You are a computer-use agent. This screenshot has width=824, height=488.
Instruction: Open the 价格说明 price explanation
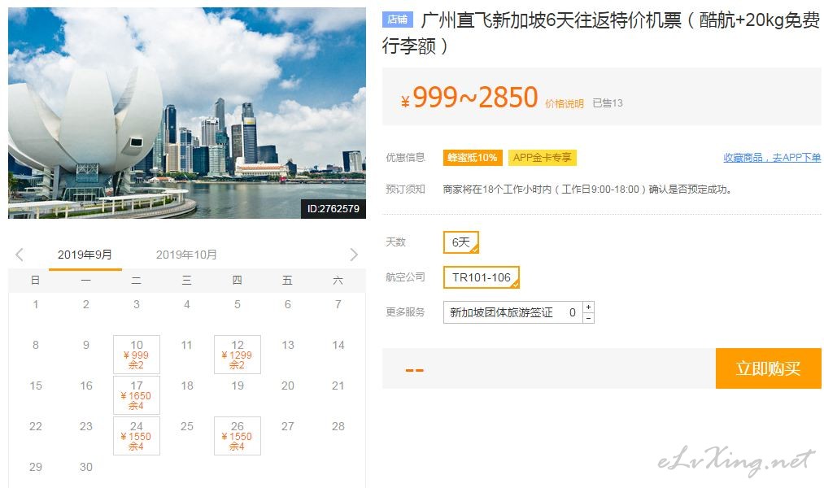tap(565, 103)
